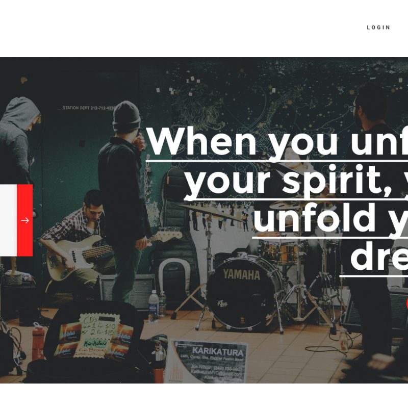Image resolution: width=408 pixels, height=408 pixels.
Task: Click the handwritten CD's price sign
Action: pos(97,335)
